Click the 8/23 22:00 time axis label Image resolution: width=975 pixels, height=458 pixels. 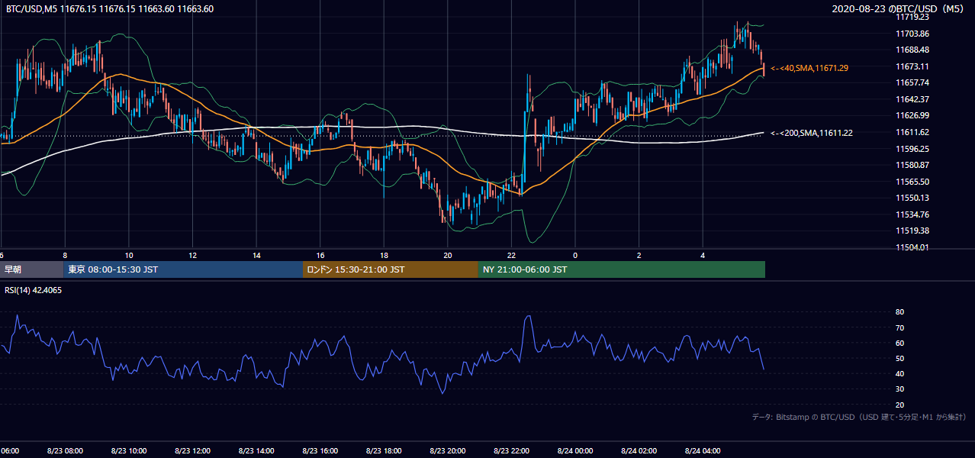pos(512,451)
